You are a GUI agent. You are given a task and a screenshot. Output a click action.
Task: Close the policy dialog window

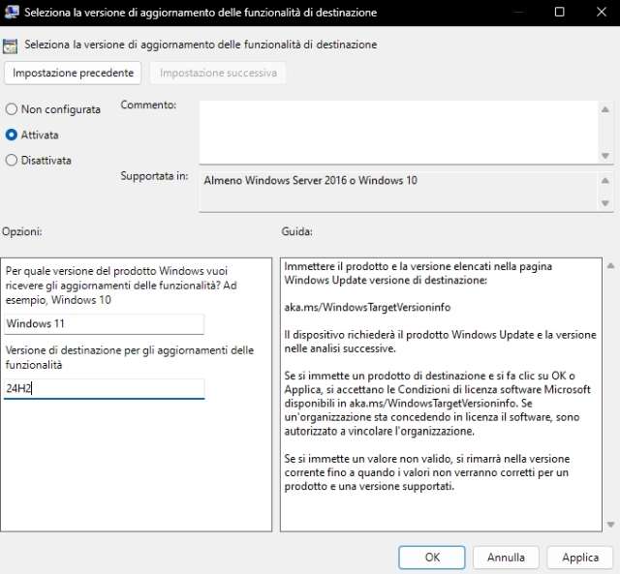click(x=602, y=12)
